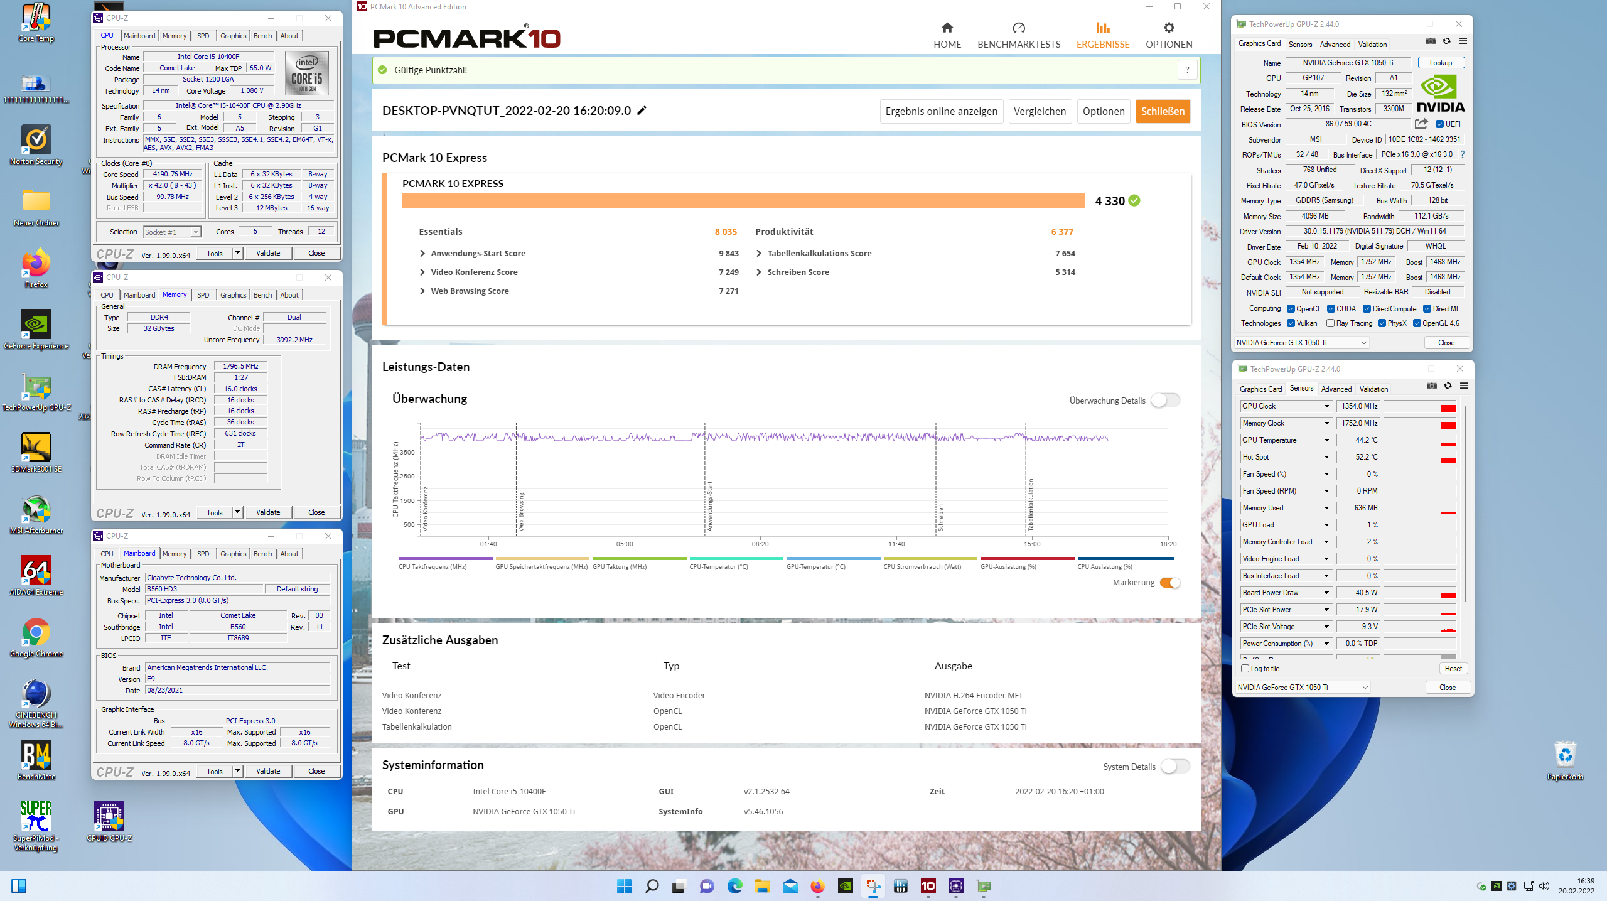
Task: Toggle the Markierung switch
Action: [x=1170, y=583]
